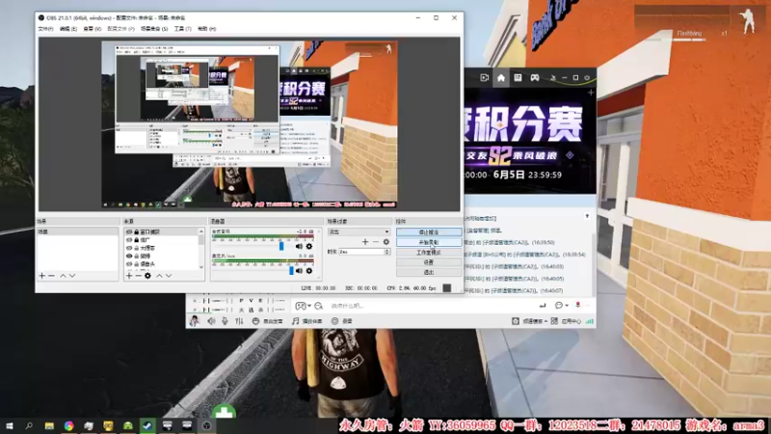The width and height of the screenshot is (771, 434).
Task: Click transition duration spinner arrows
Action: tap(387, 252)
